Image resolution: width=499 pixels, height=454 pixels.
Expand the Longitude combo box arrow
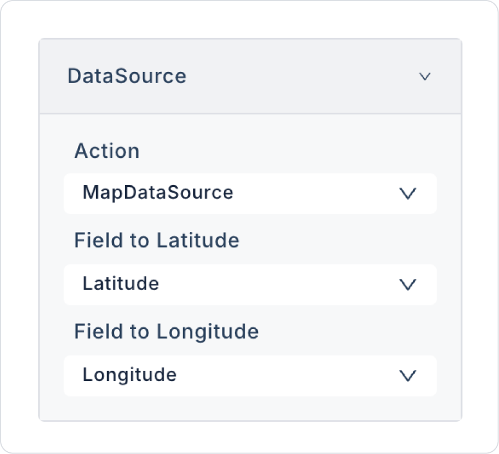click(x=409, y=376)
